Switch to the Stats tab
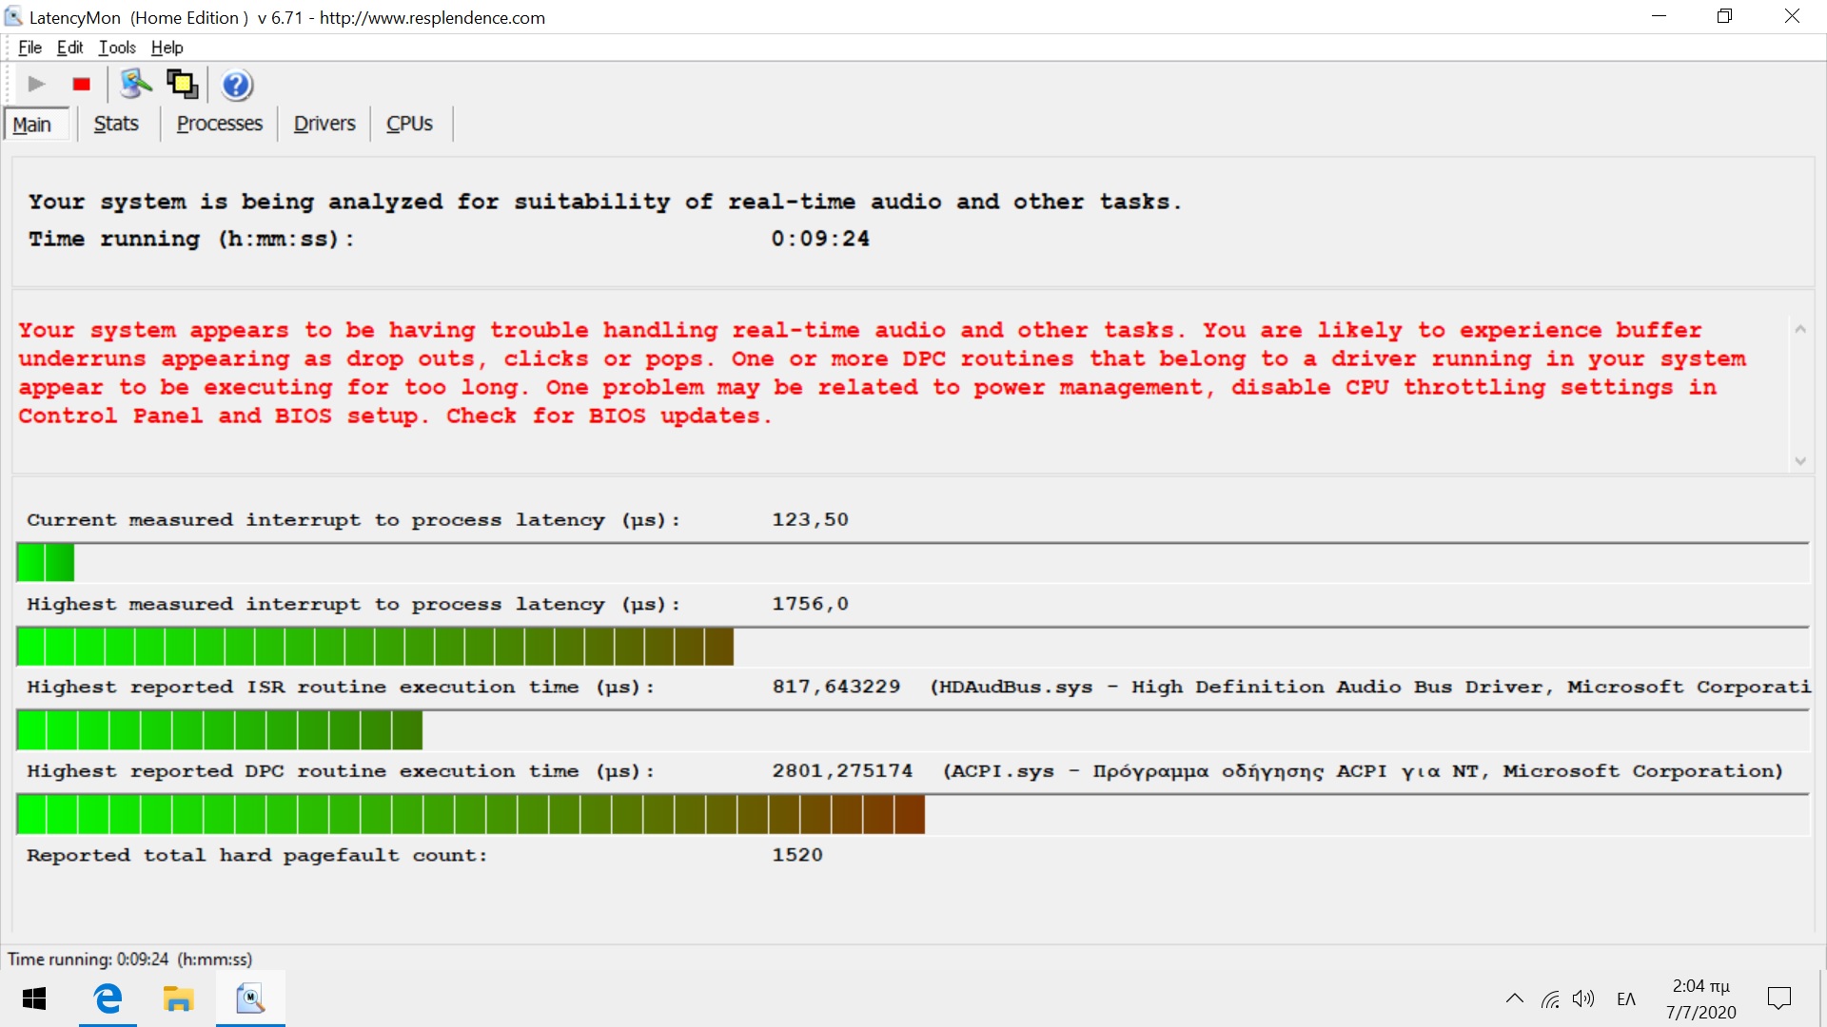The width and height of the screenshot is (1827, 1027). (116, 124)
